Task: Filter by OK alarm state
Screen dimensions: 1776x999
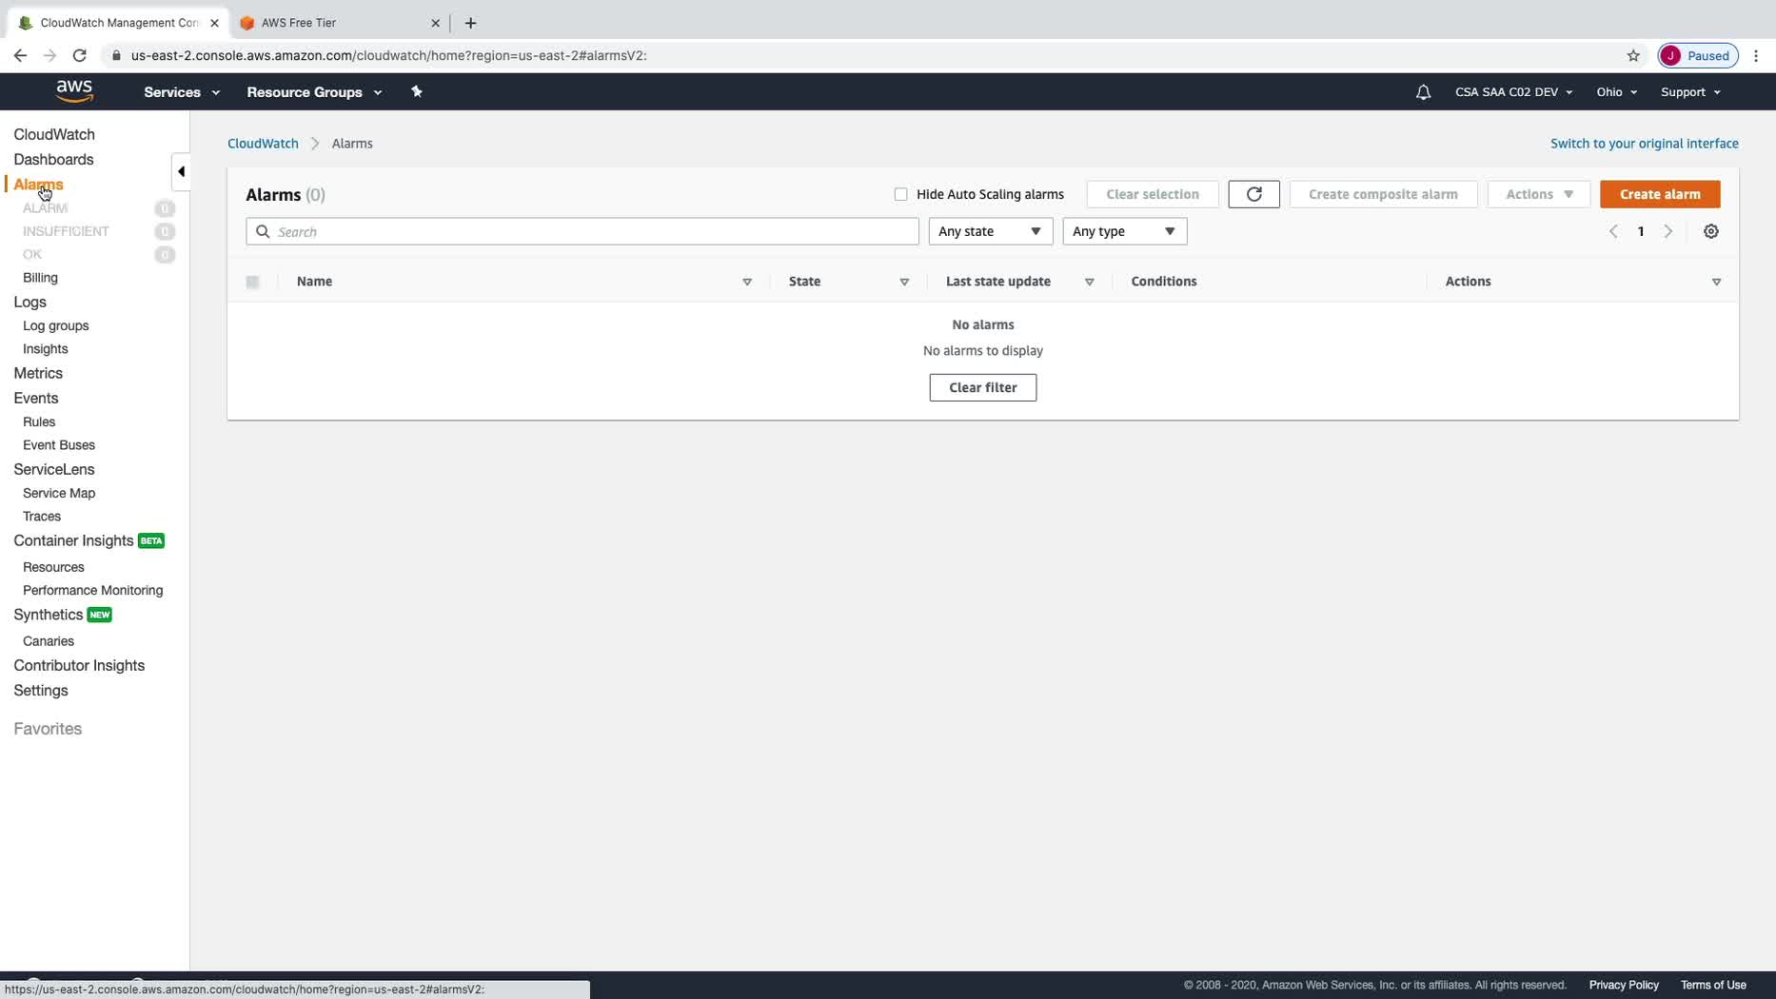Action: click(x=32, y=255)
